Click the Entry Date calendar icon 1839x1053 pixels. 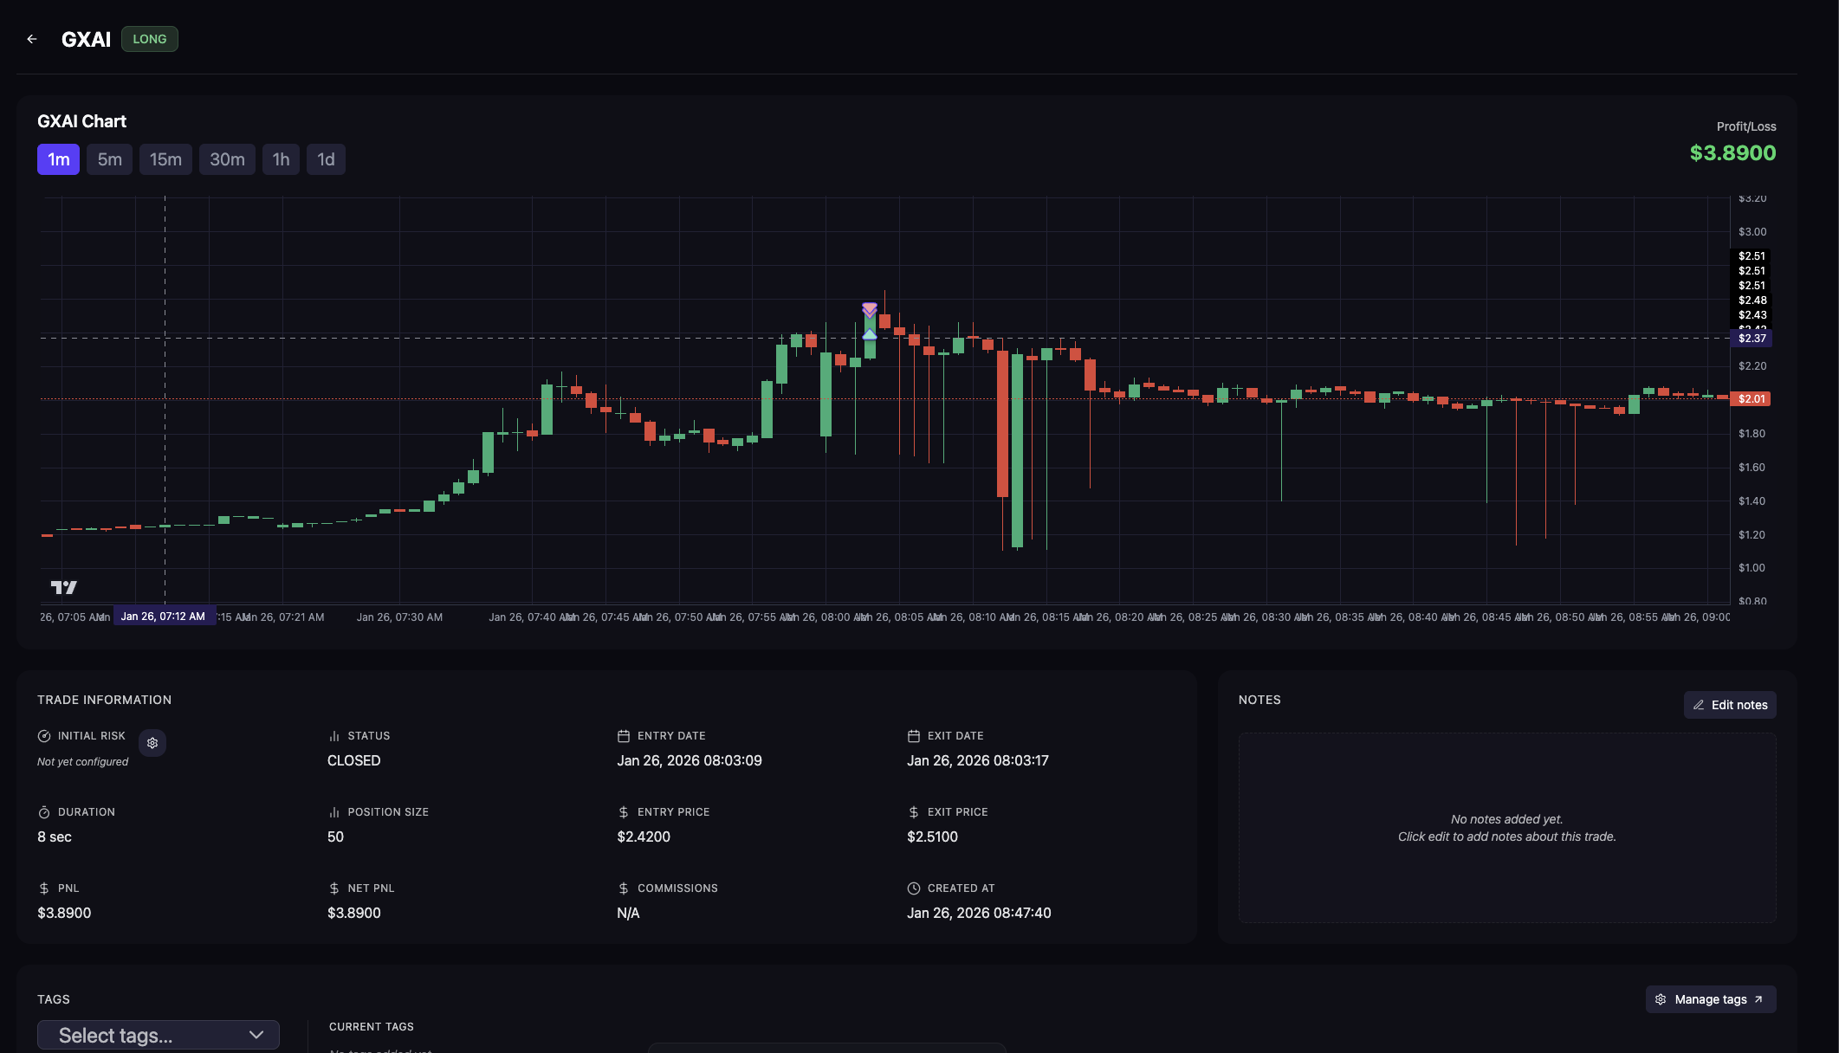[x=623, y=736]
